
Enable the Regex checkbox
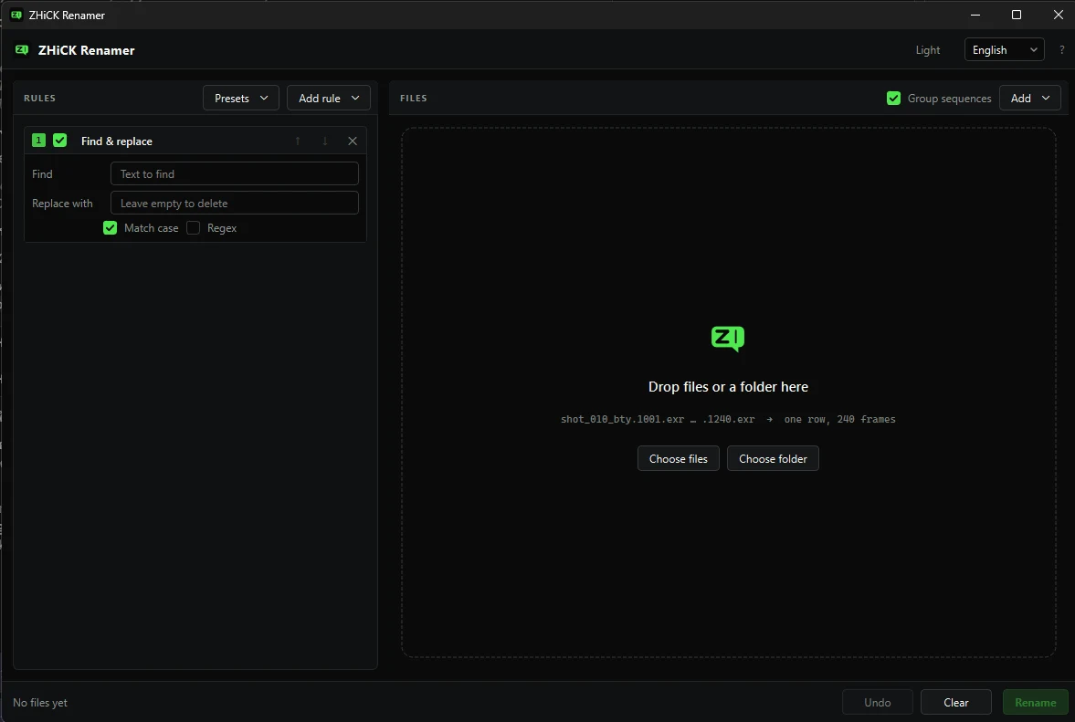tap(194, 228)
